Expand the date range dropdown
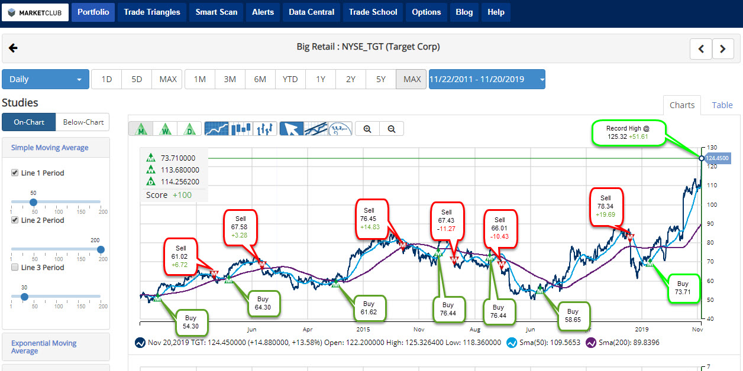The height and width of the screenshot is (371, 743). [x=486, y=79]
